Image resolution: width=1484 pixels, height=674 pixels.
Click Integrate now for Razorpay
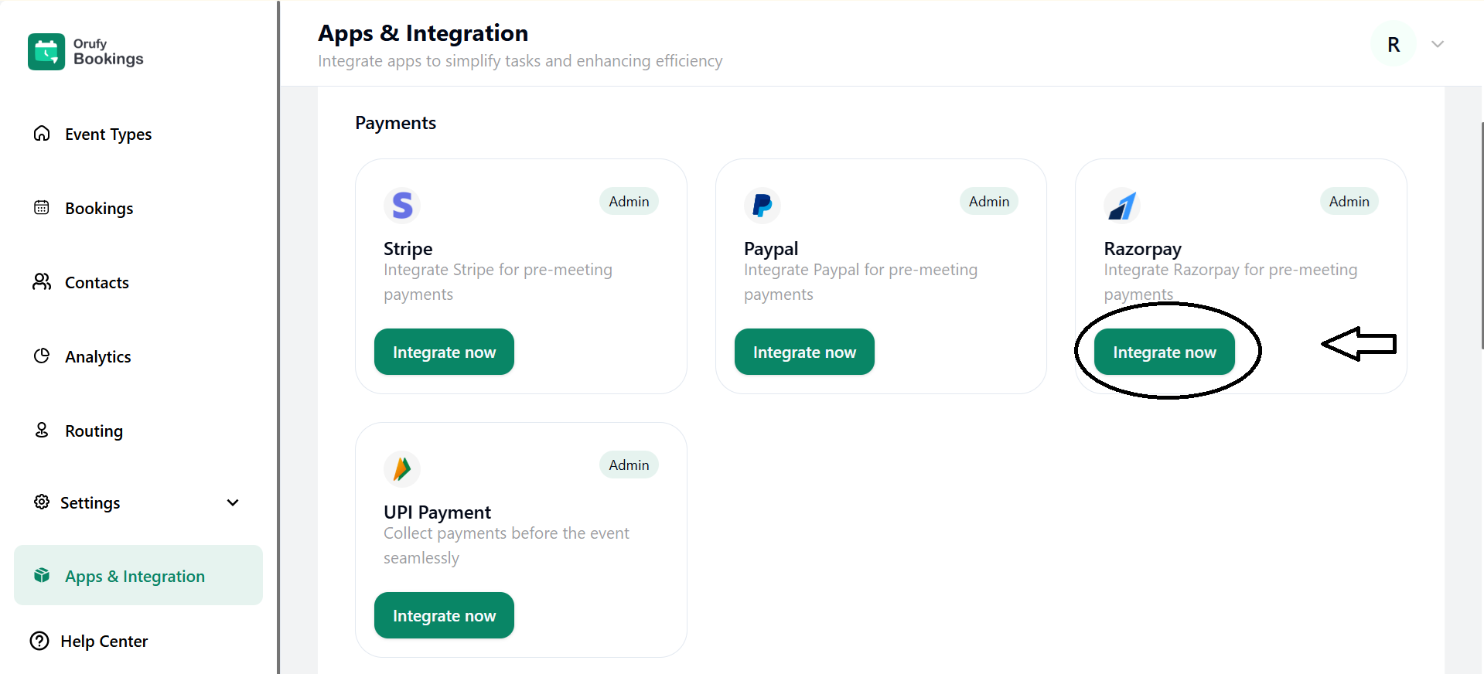pyautogui.click(x=1164, y=351)
